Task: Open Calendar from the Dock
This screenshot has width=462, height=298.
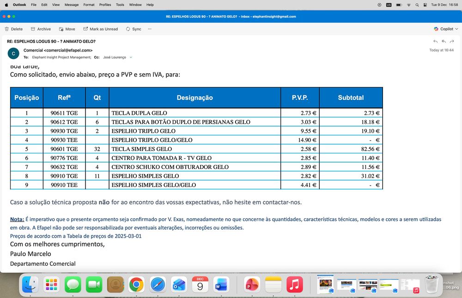Action: click(x=200, y=285)
